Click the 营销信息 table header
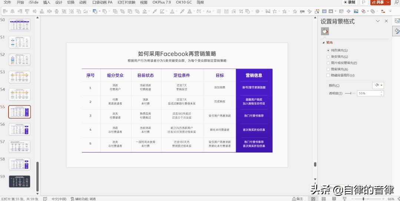This screenshot has width=400, height=201. [x=254, y=75]
